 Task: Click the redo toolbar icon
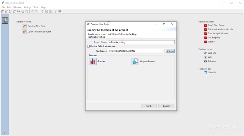click(36, 11)
